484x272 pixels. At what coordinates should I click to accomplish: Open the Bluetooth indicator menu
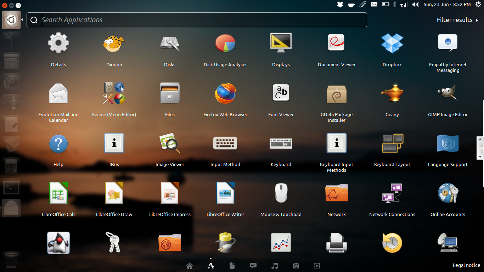coord(394,5)
